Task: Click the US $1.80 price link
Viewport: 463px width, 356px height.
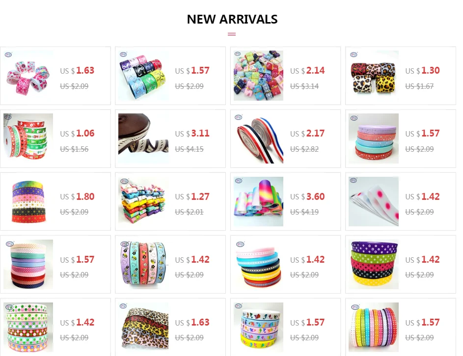Action: 78,196
